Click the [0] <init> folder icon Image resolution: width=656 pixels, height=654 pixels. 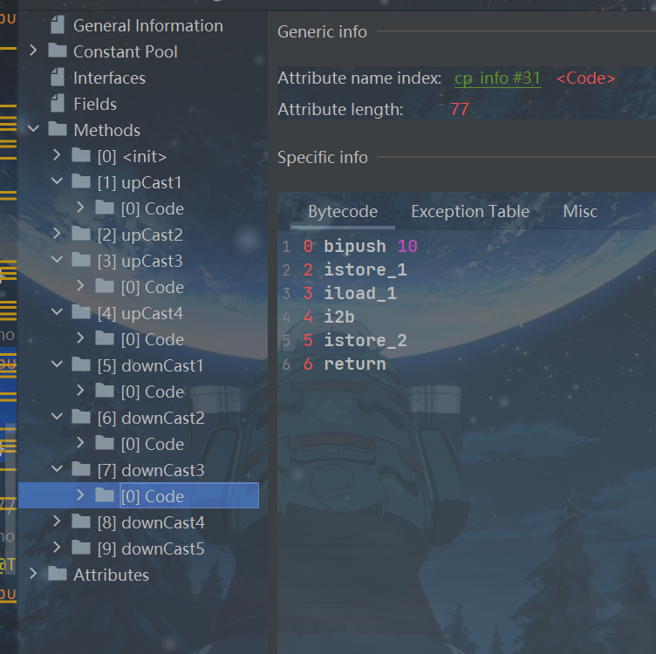(x=81, y=156)
